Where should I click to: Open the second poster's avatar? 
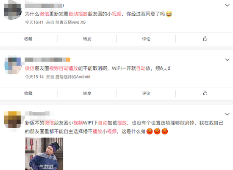click(x=12, y=65)
